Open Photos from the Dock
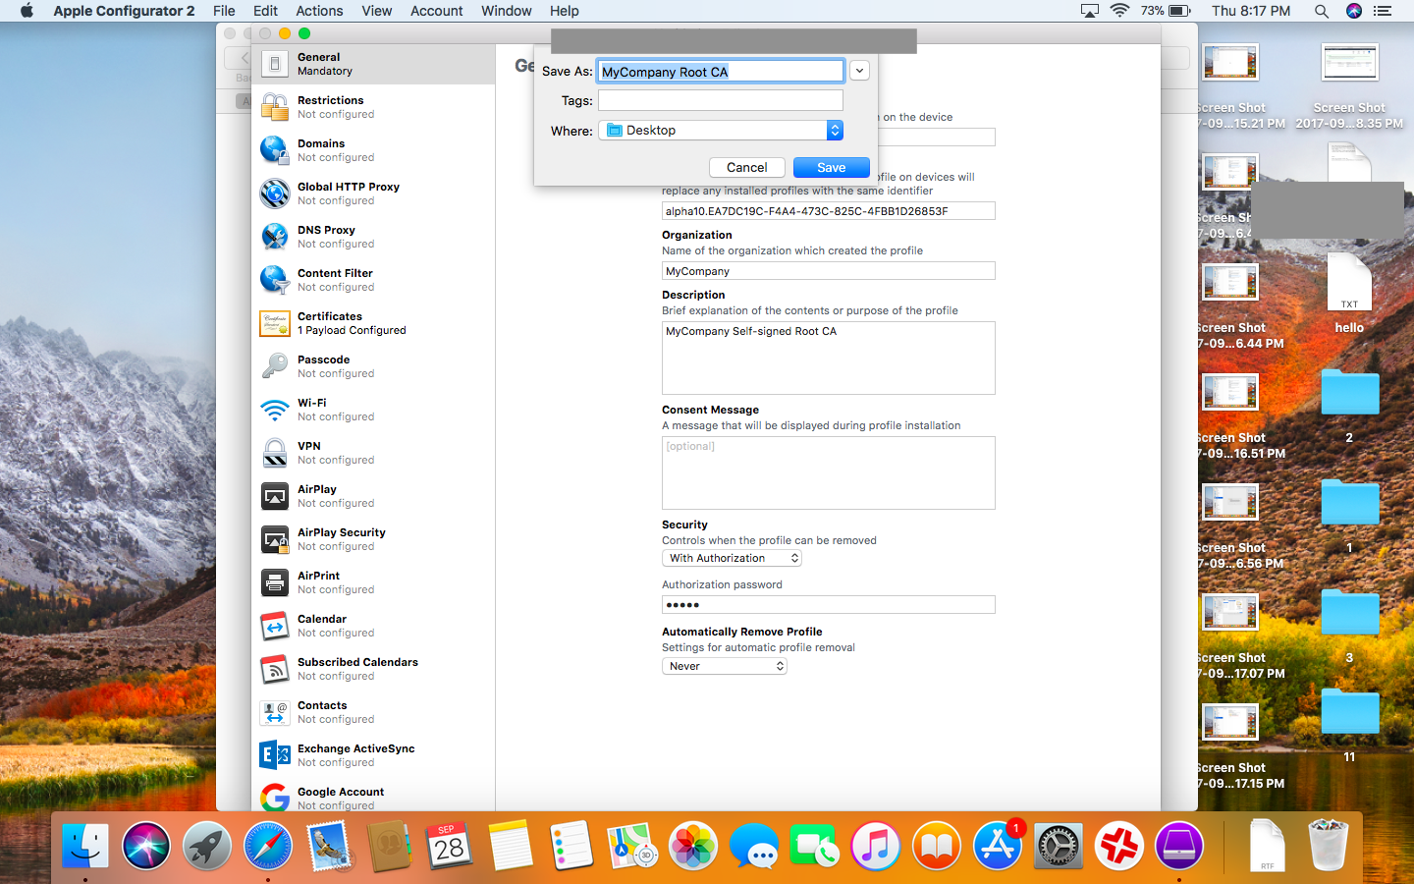1414x884 pixels. (693, 846)
